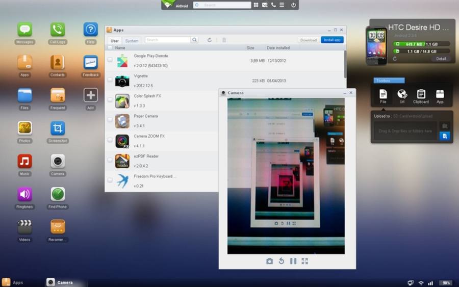This screenshot has height=287, width=459.
Task: Click the Wi-Fi status tray icon
Action: tap(421, 283)
